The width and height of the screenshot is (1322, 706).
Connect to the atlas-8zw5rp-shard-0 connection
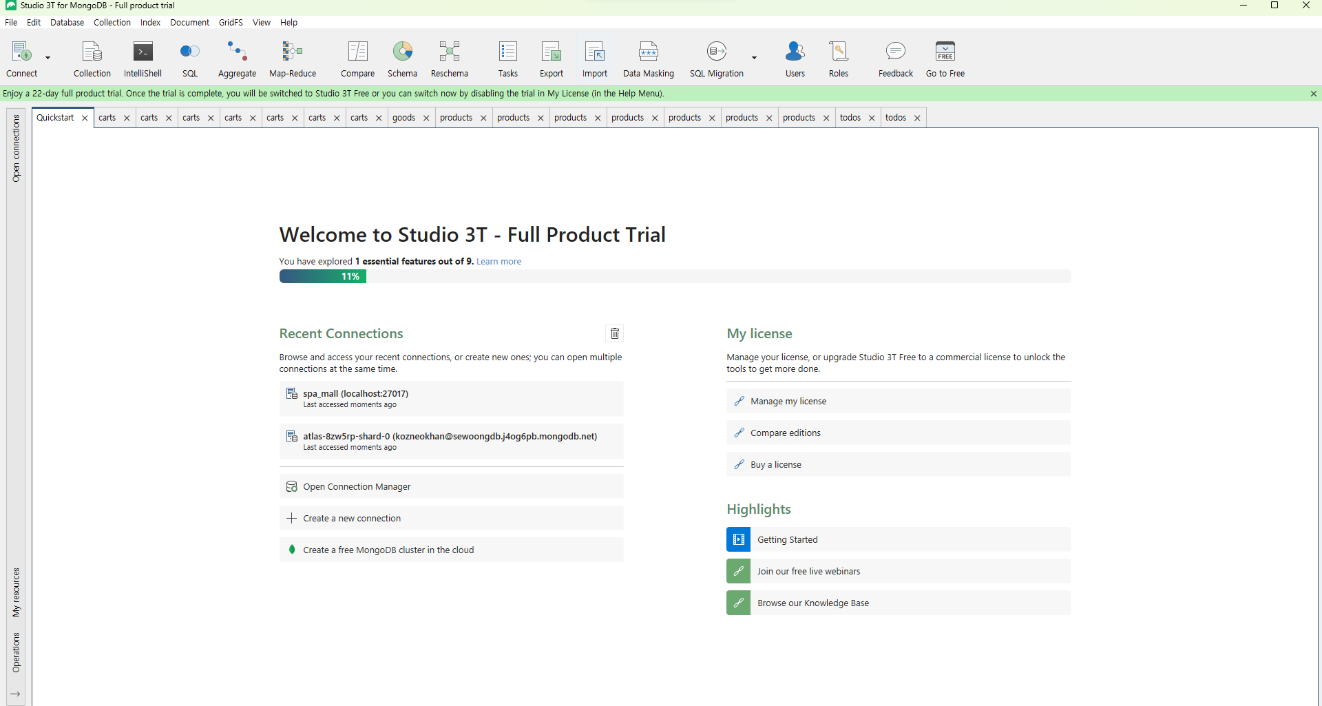(x=451, y=442)
